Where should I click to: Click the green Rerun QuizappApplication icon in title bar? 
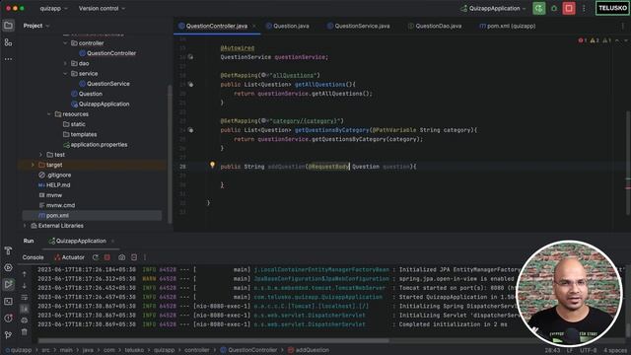point(539,8)
